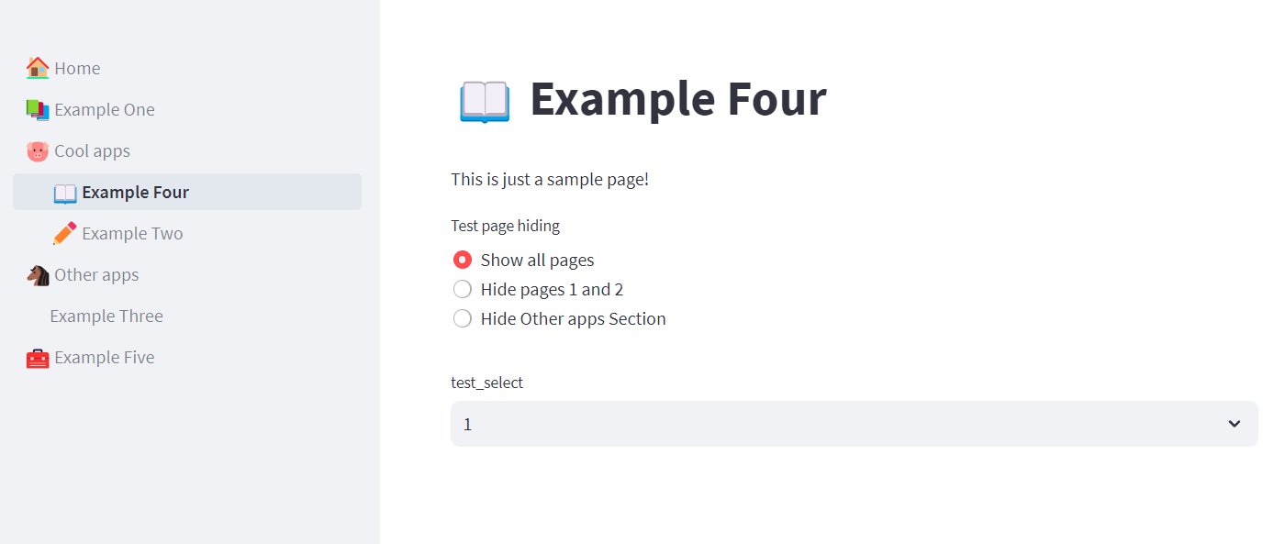
Task: Go to the Example Five page
Action: 104,357
